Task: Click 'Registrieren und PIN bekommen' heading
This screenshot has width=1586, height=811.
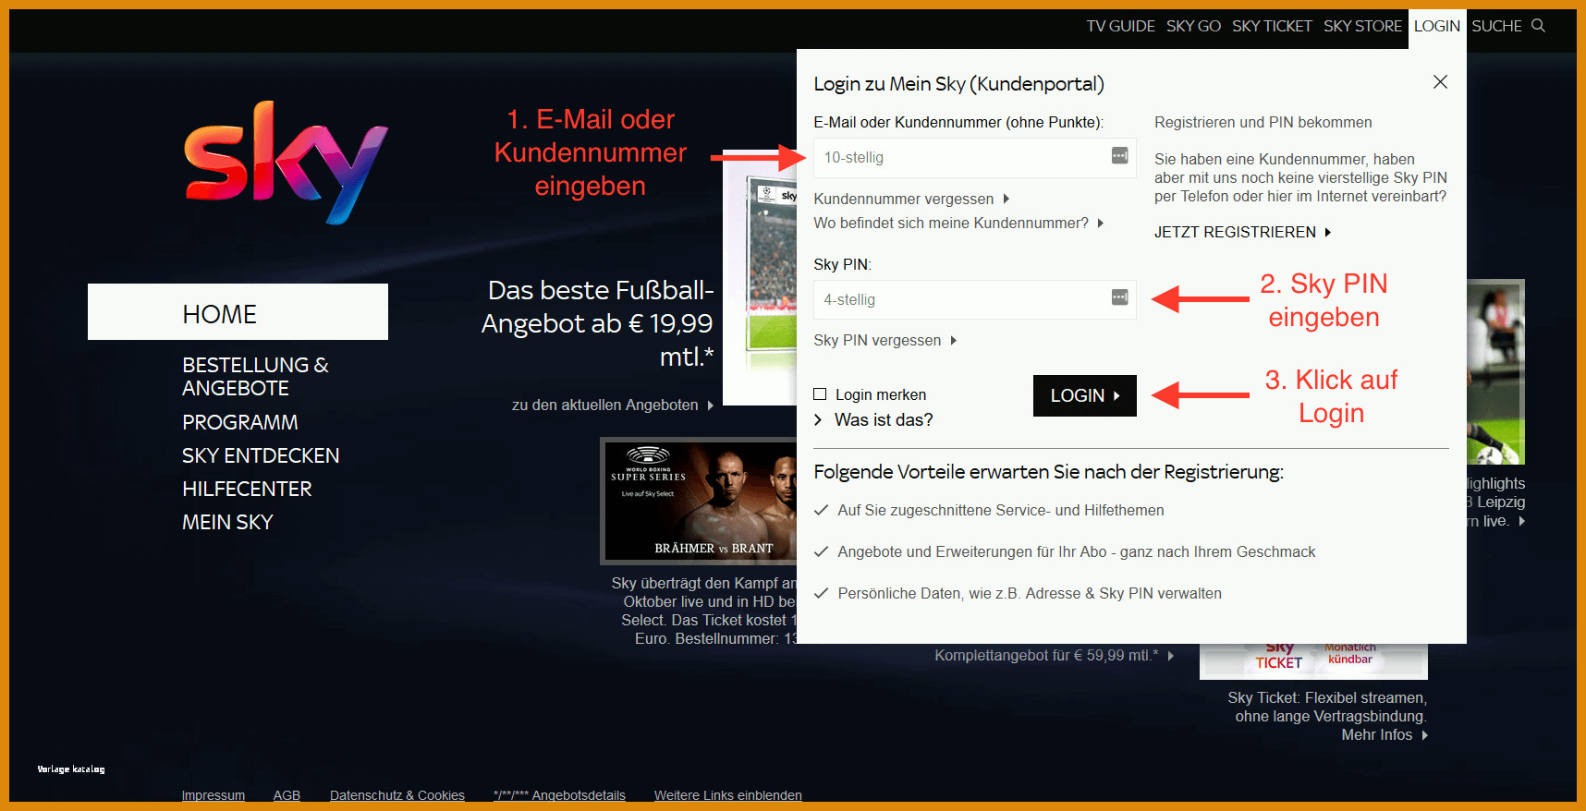Action: (1263, 122)
